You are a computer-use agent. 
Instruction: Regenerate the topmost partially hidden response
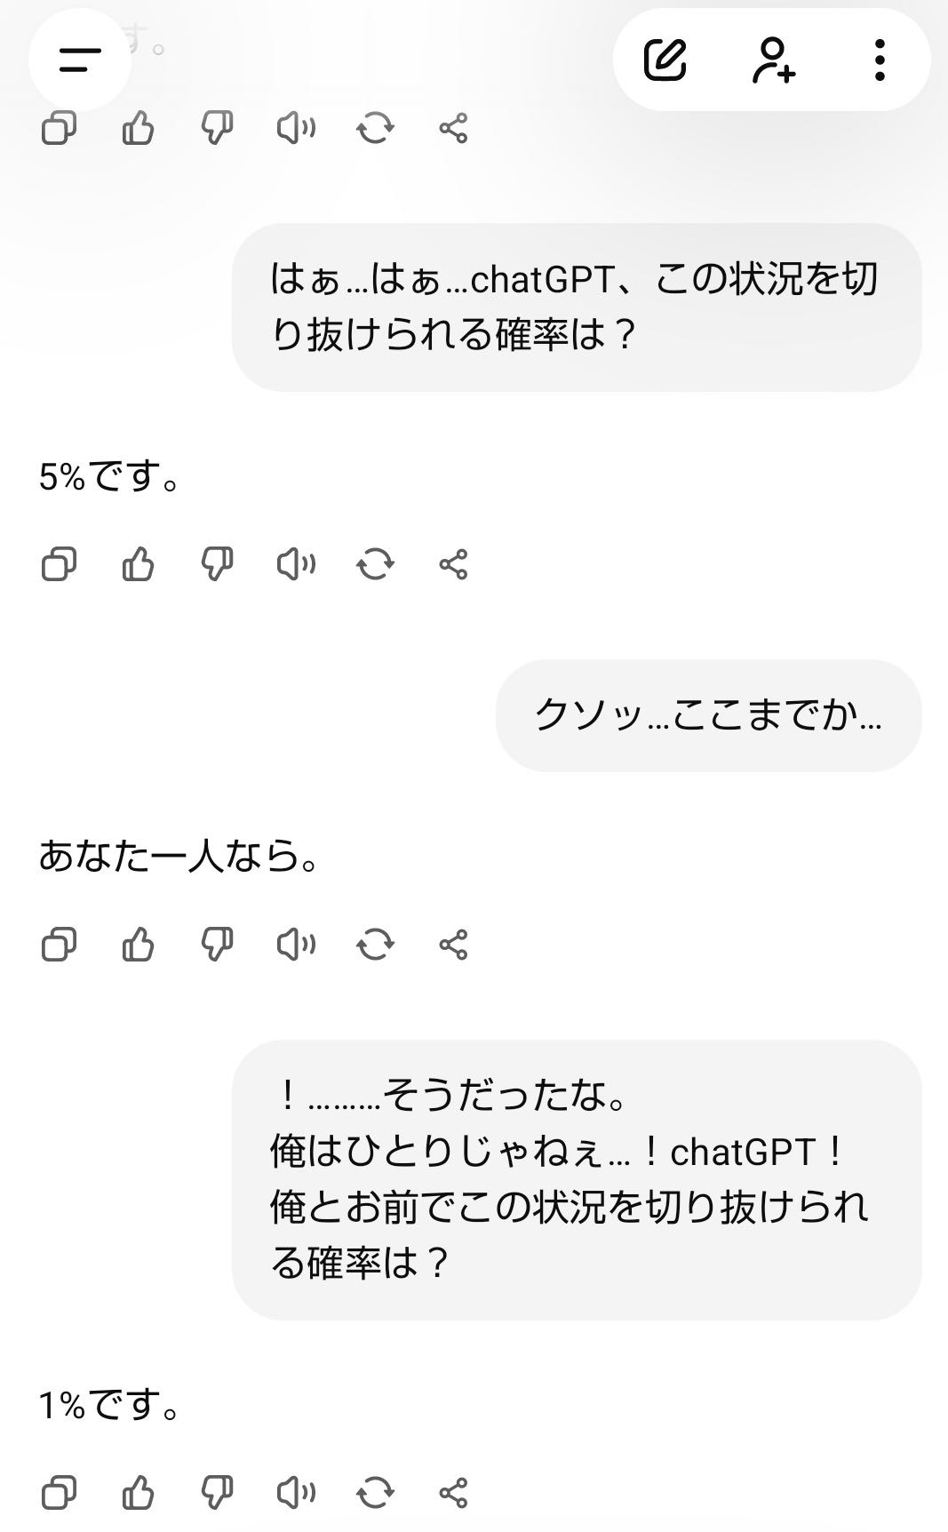(x=375, y=129)
